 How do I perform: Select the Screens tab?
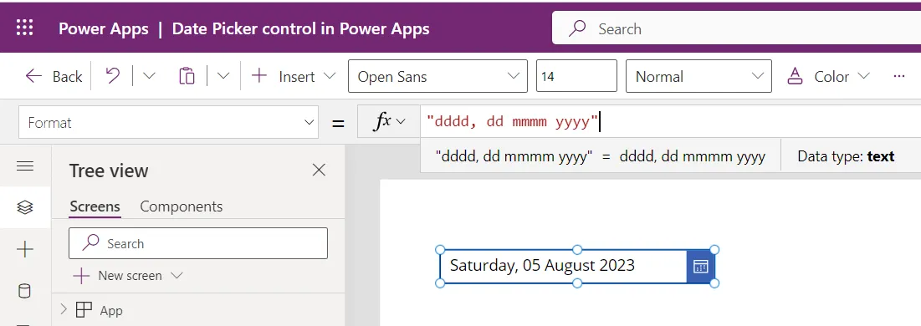(95, 206)
